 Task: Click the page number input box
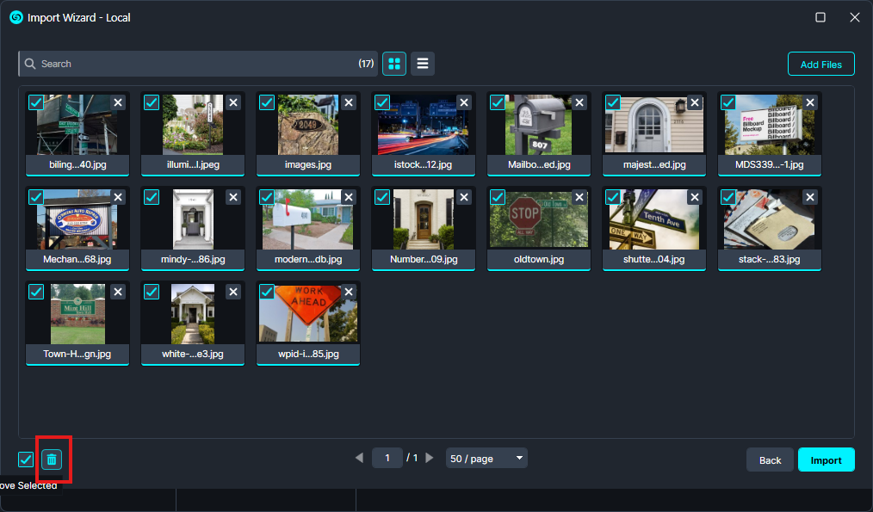tap(387, 459)
